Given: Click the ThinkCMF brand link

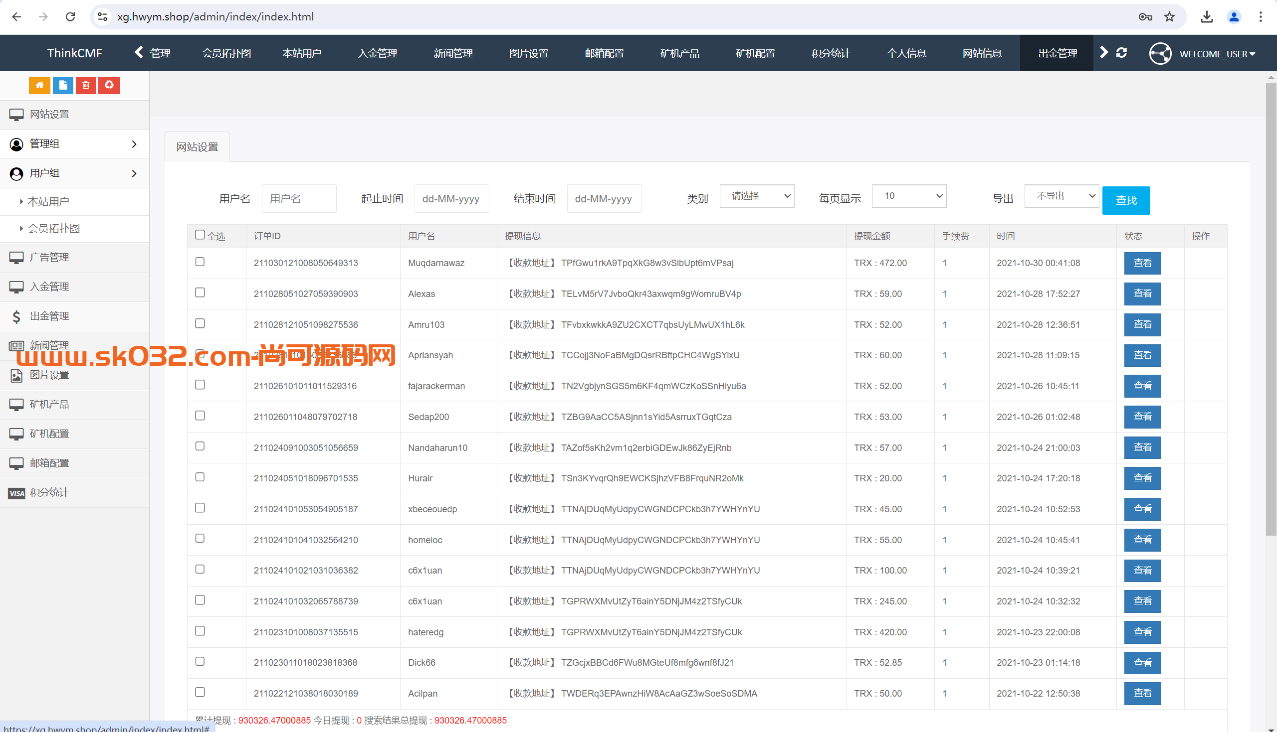Looking at the screenshot, I should pyautogui.click(x=74, y=53).
